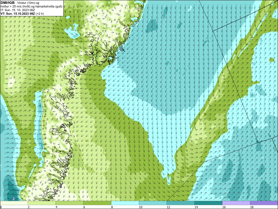The image size is (278, 209).
Task: Click the legend label '14'
Action: coord(196,207)
